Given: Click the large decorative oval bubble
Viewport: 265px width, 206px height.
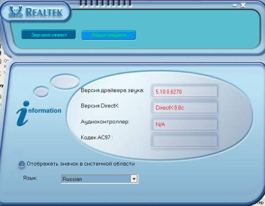Looking at the screenshot, I should click(x=65, y=82).
